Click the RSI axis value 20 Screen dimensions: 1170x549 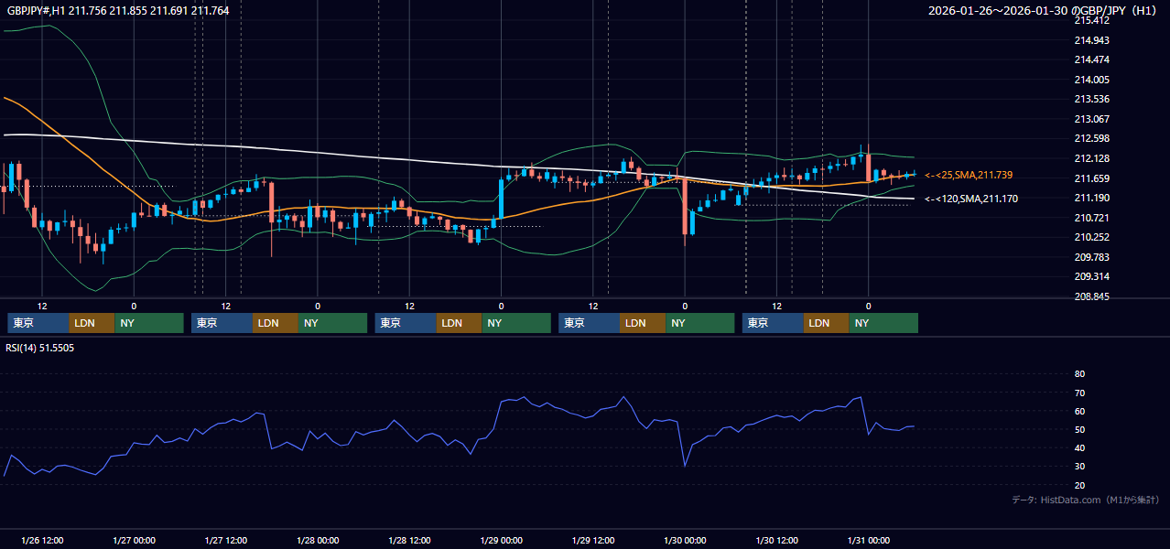(x=1079, y=485)
